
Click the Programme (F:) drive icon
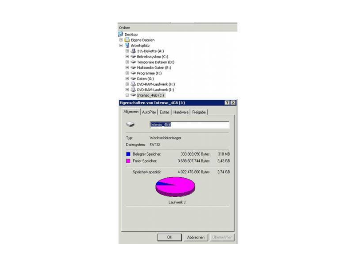[134, 73]
